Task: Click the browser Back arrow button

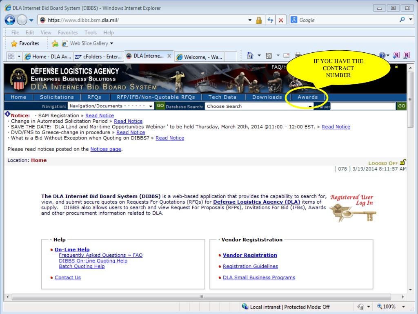Action: tap(10, 20)
